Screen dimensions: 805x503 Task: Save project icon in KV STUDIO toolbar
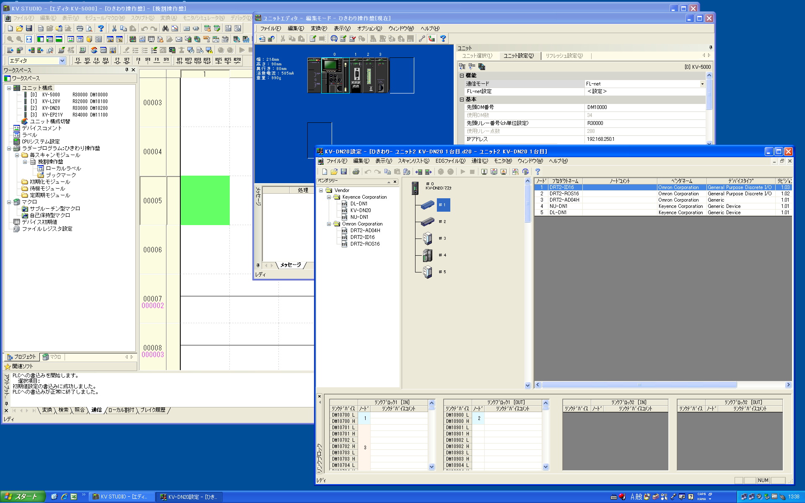tap(29, 29)
